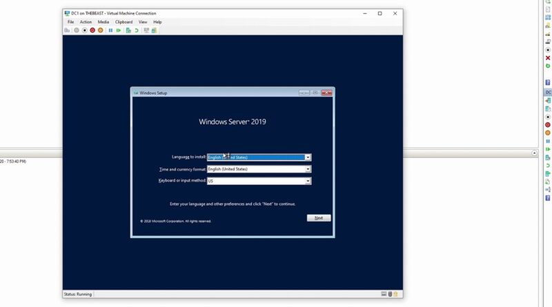Click the last toolbar icon after Enhanced Session

pos(154,30)
